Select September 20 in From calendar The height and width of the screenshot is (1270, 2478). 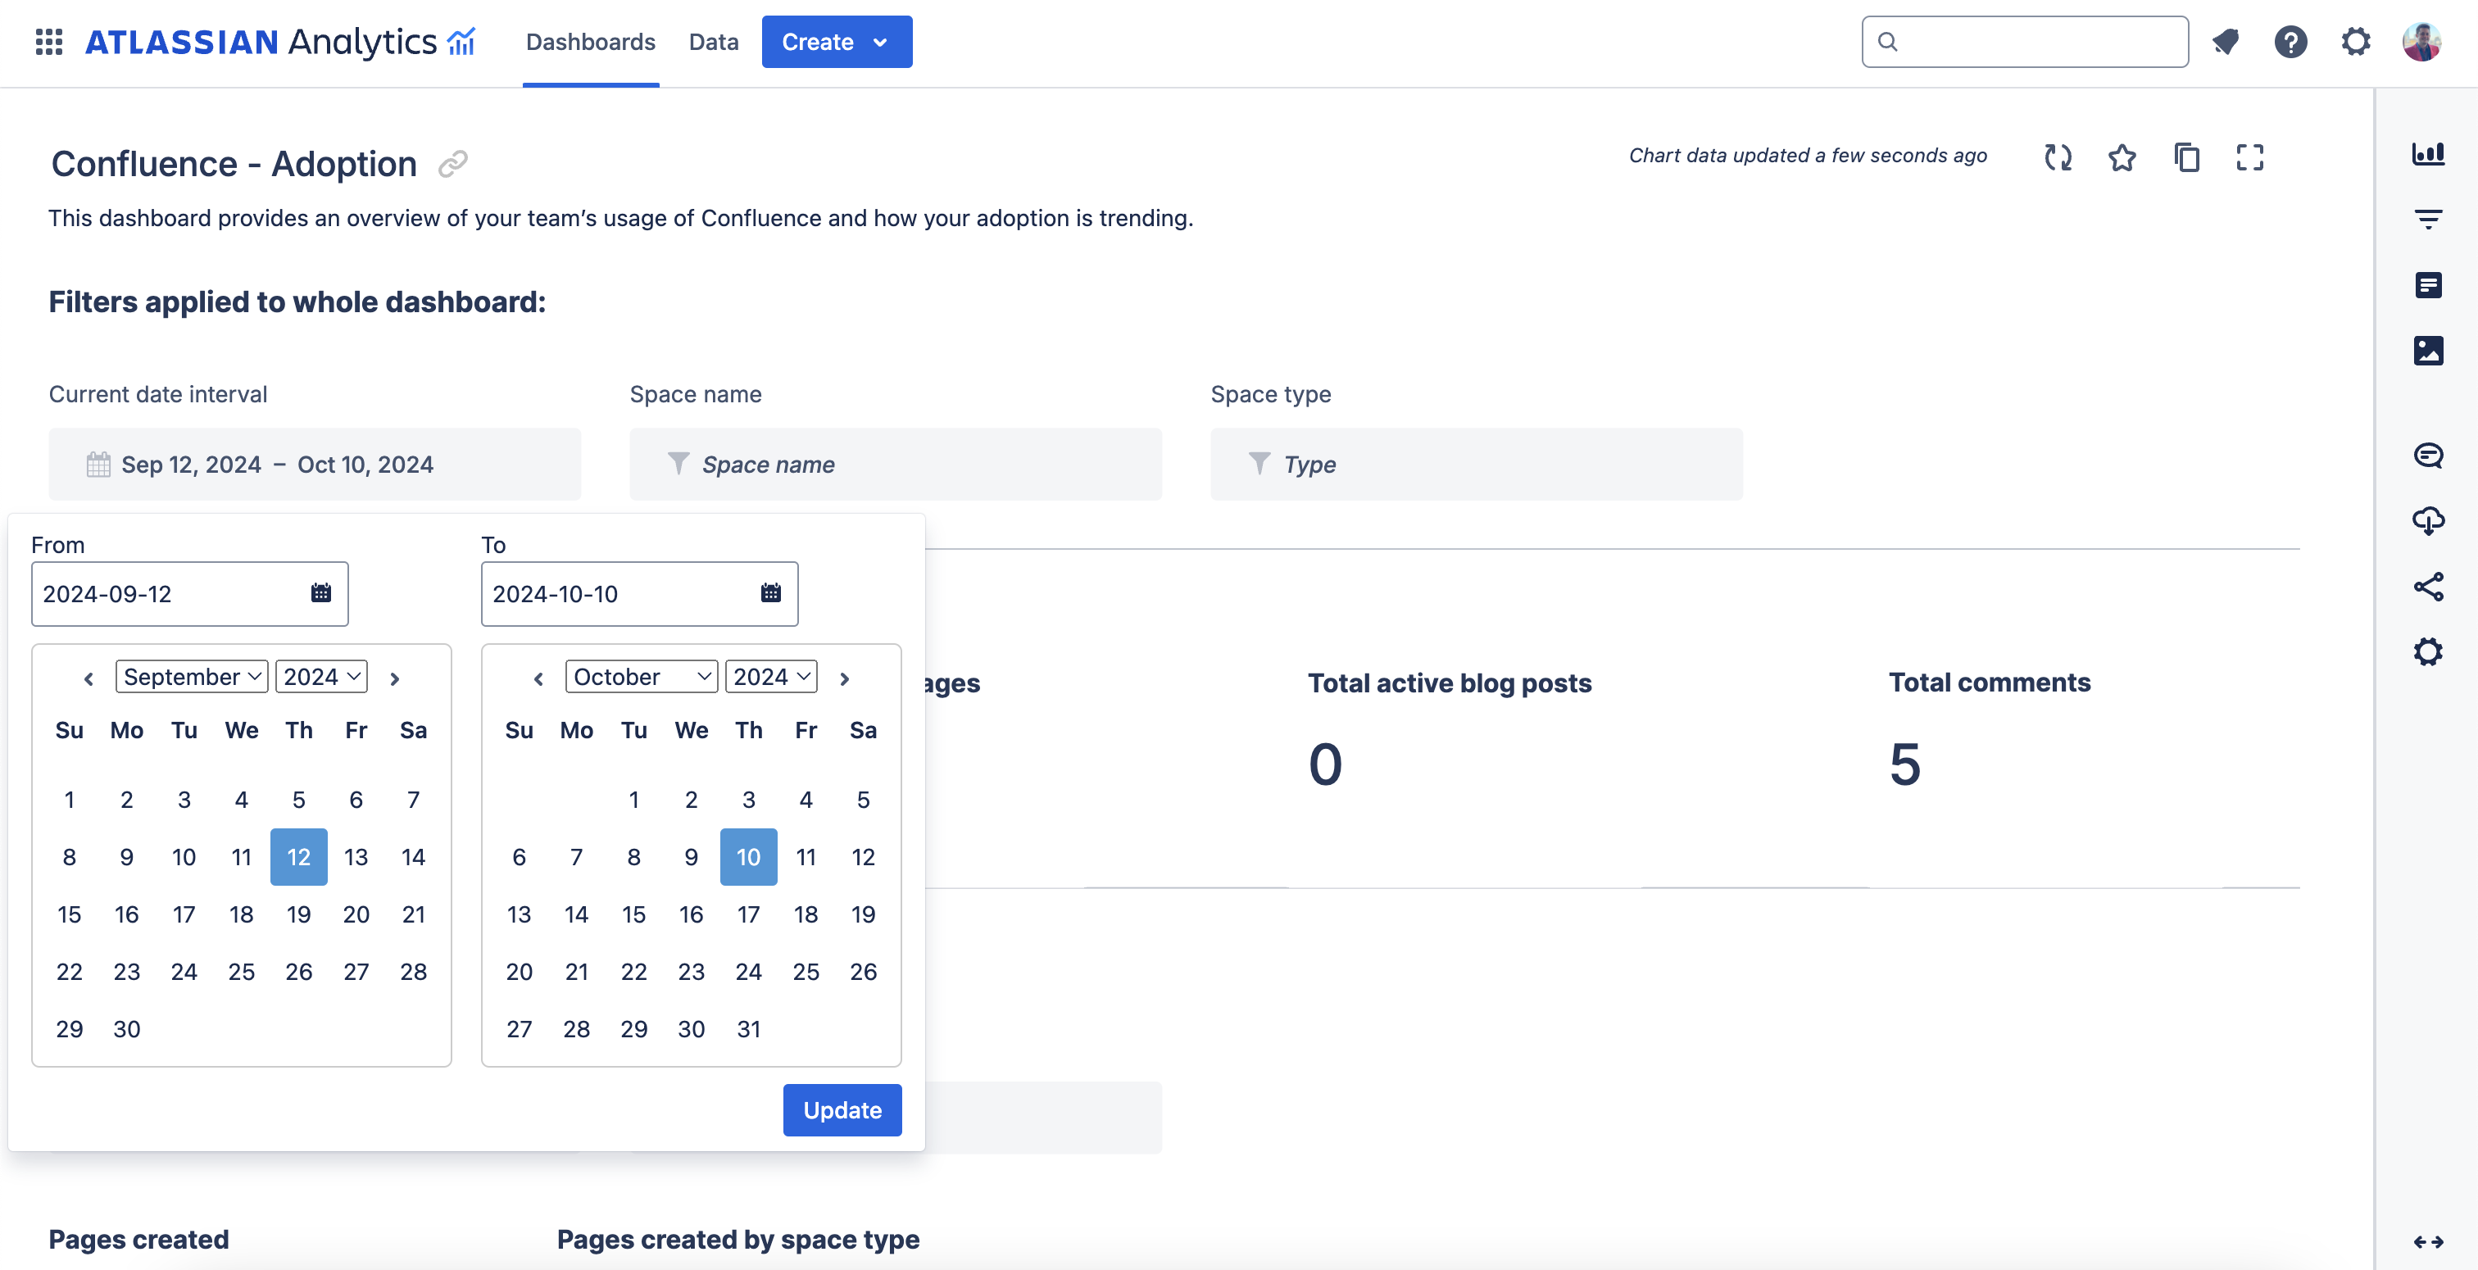pos(356,914)
